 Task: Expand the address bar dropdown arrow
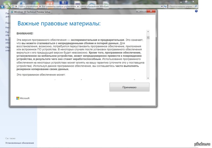[x=162, y=6]
